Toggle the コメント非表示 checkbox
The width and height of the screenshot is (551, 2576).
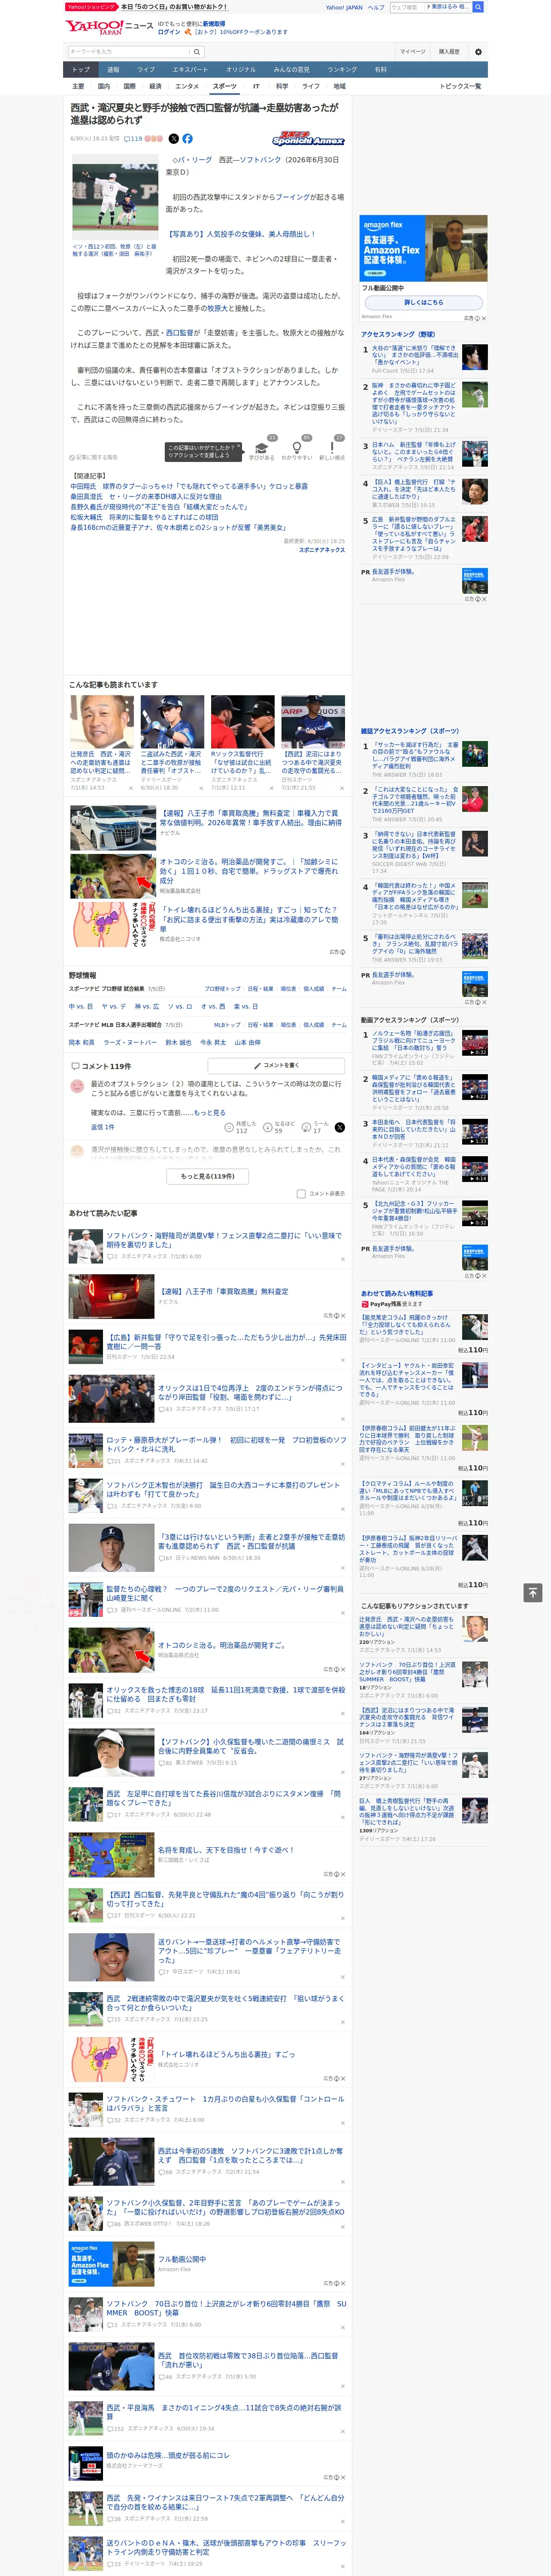point(301,1193)
